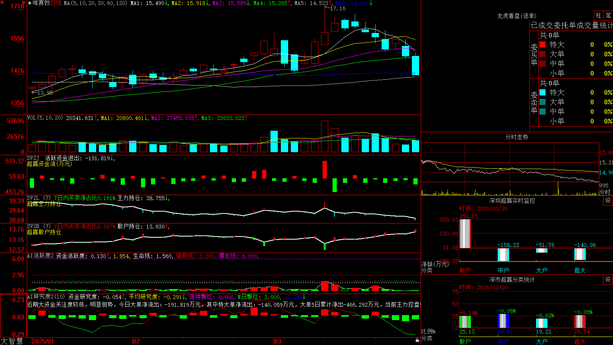Click the 03 month marker on time axis
Screen dimensions: 613x345
[x=278, y=341]
